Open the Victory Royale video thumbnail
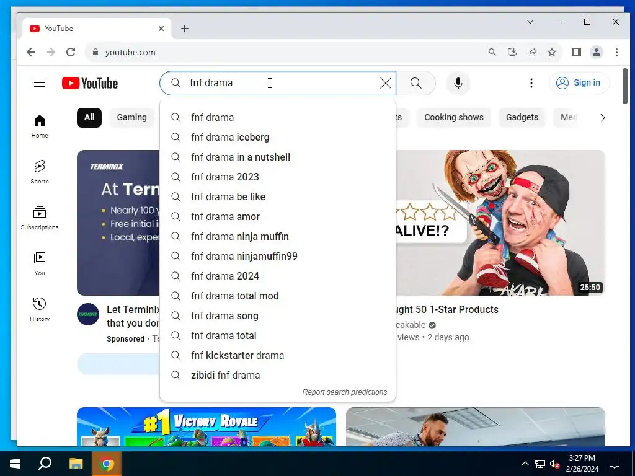The height and width of the screenshot is (476, 635). tap(206, 426)
